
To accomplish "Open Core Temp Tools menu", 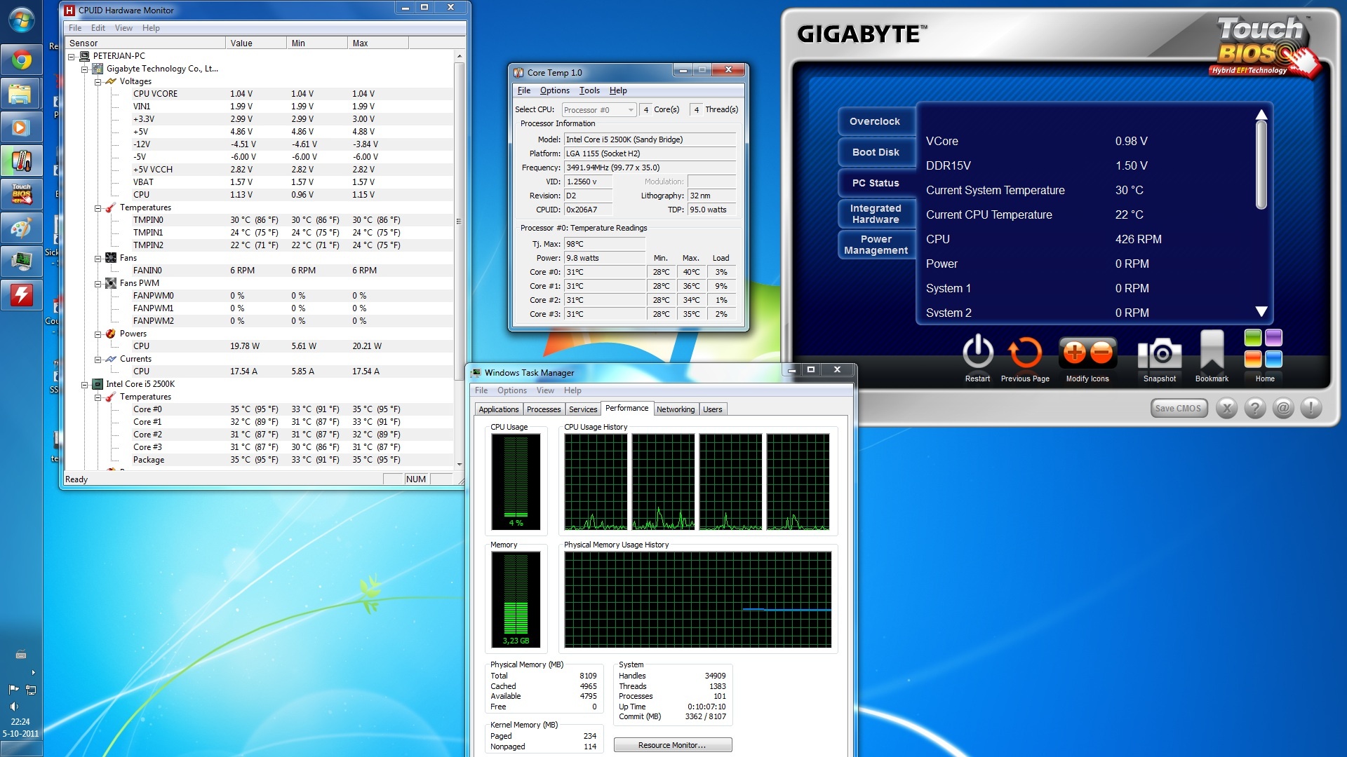I will tap(589, 90).
